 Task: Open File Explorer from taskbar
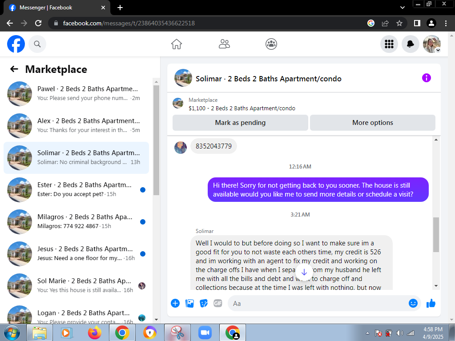40,333
